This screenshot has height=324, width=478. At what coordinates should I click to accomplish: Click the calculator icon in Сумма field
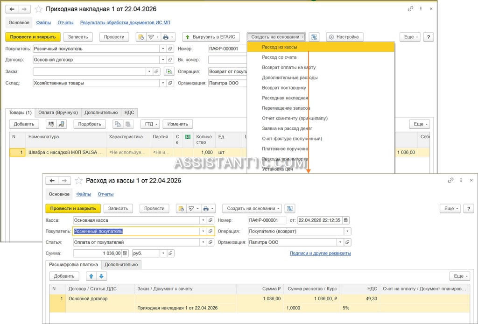tap(125, 254)
